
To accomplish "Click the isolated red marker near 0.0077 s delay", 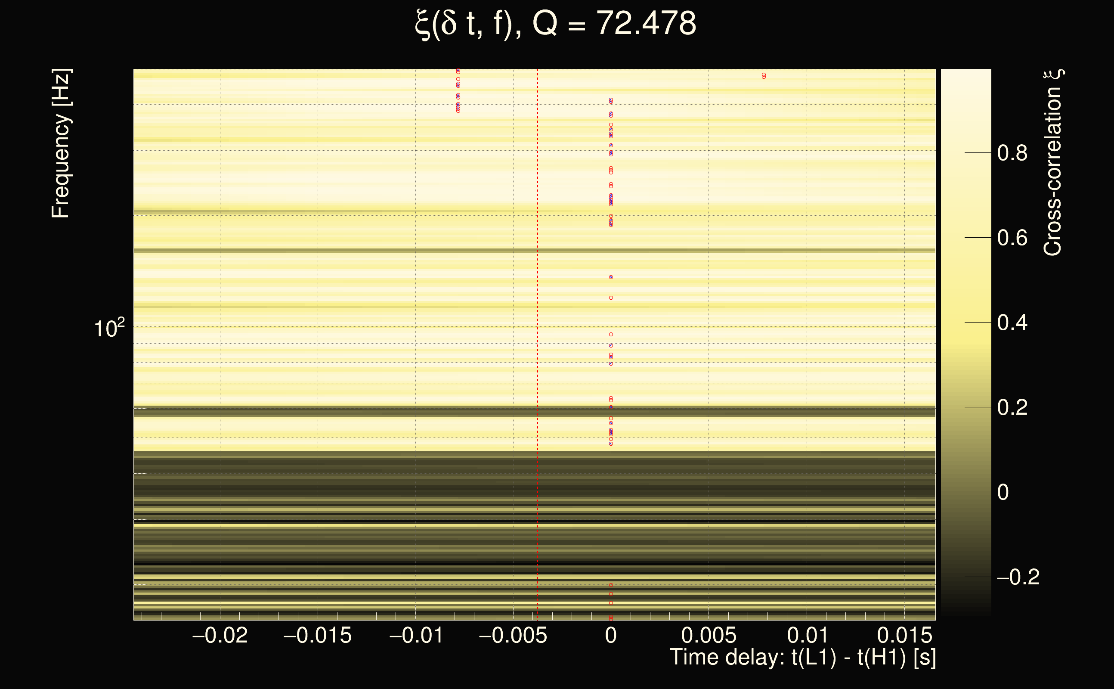I will (764, 76).
